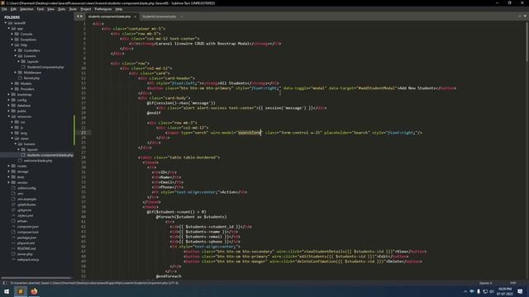Collapse the root laravel project folder
Screen dimensions: 529x297
pyautogui.click(x=6, y=23)
